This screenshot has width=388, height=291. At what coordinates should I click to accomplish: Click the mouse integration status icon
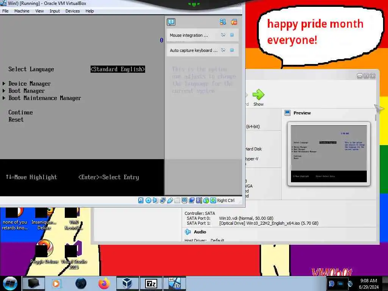pyautogui.click(x=206, y=200)
